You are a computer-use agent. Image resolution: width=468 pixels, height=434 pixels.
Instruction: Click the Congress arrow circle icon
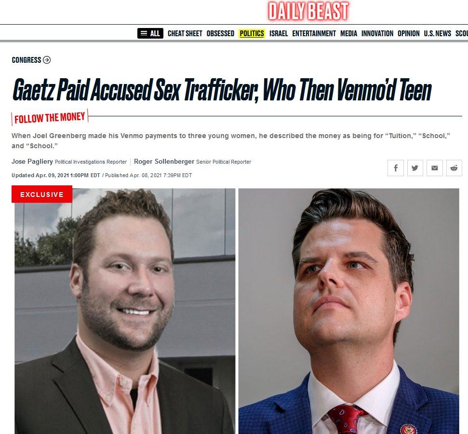tap(47, 60)
